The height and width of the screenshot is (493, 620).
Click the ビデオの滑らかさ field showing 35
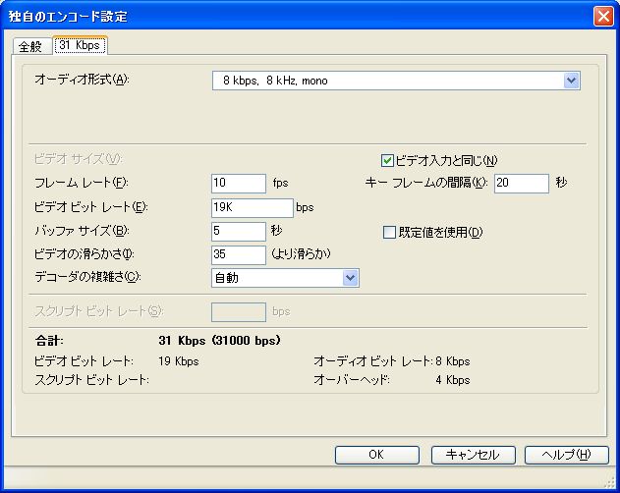pos(238,254)
